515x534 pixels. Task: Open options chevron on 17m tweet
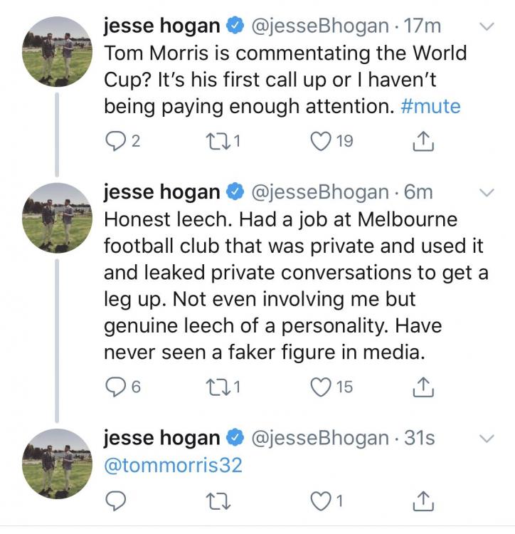pos(487,28)
